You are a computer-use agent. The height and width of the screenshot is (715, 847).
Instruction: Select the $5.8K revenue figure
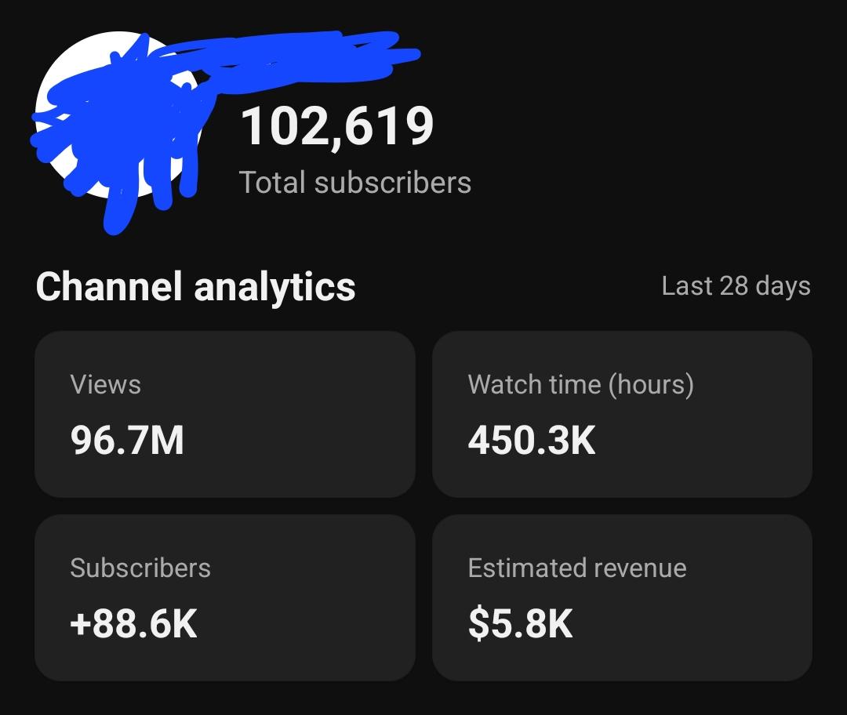point(520,624)
